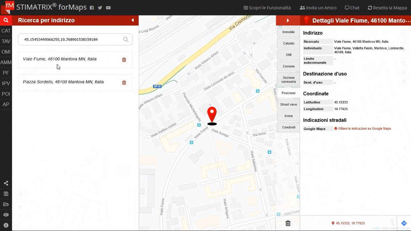The image size is (411, 231).
Task: Click the blue directions icon at bottom right
Action: [404, 223]
